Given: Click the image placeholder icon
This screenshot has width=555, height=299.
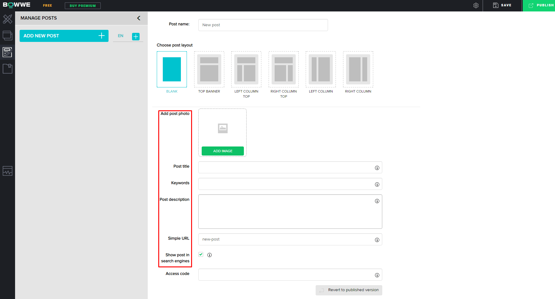Looking at the screenshot, I should point(223,128).
